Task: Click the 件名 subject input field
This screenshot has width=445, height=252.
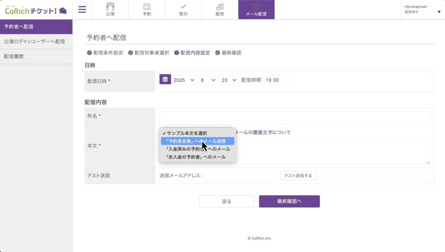Action: tap(294, 116)
